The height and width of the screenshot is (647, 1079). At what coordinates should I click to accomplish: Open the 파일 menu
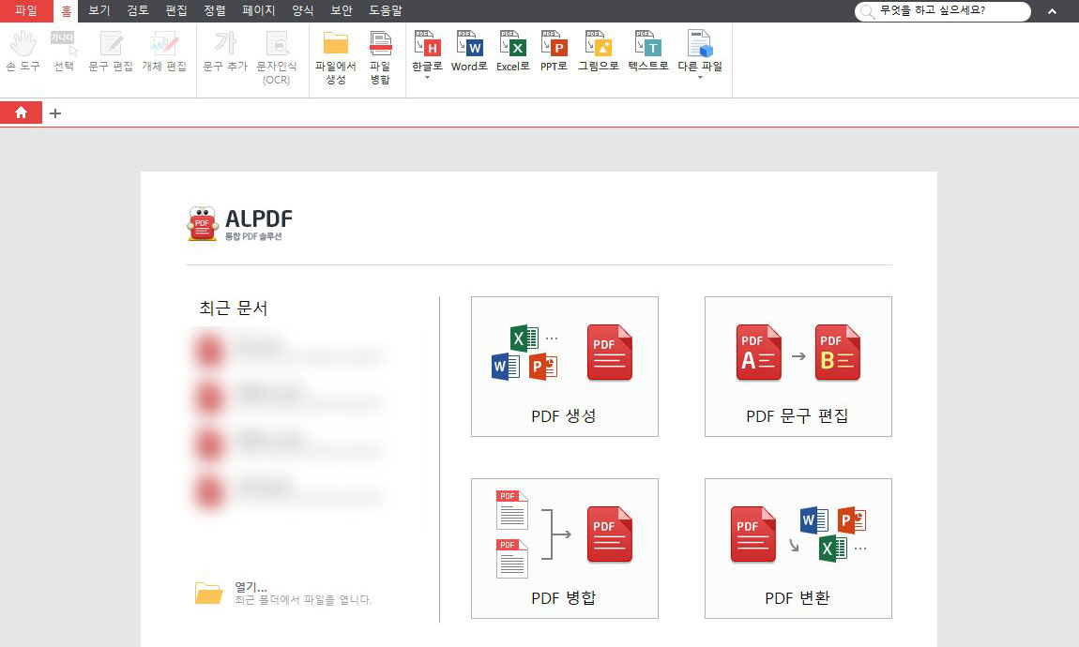tap(26, 11)
